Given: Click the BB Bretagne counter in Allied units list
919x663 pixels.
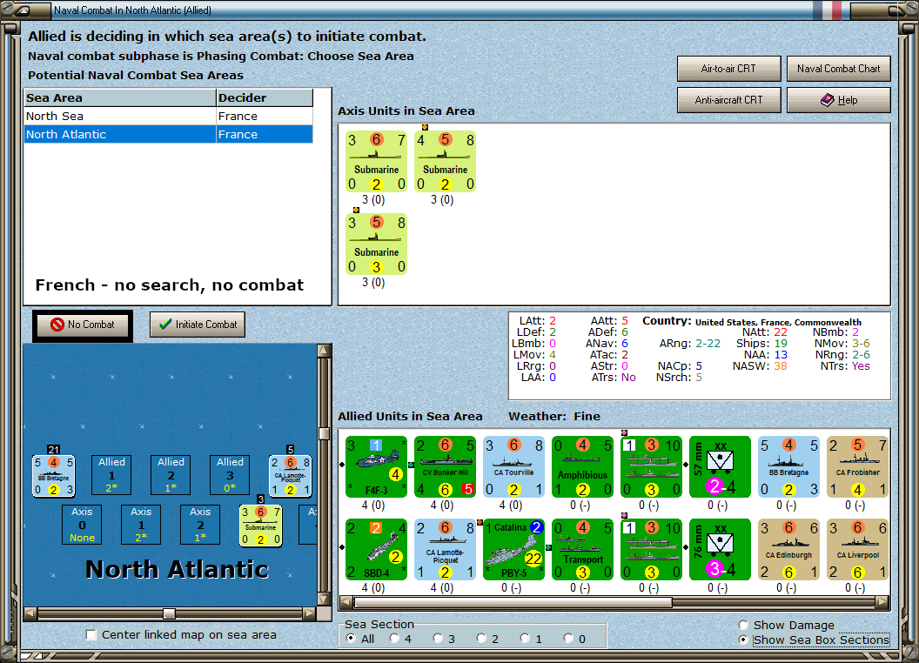Looking at the screenshot, I should (788, 466).
